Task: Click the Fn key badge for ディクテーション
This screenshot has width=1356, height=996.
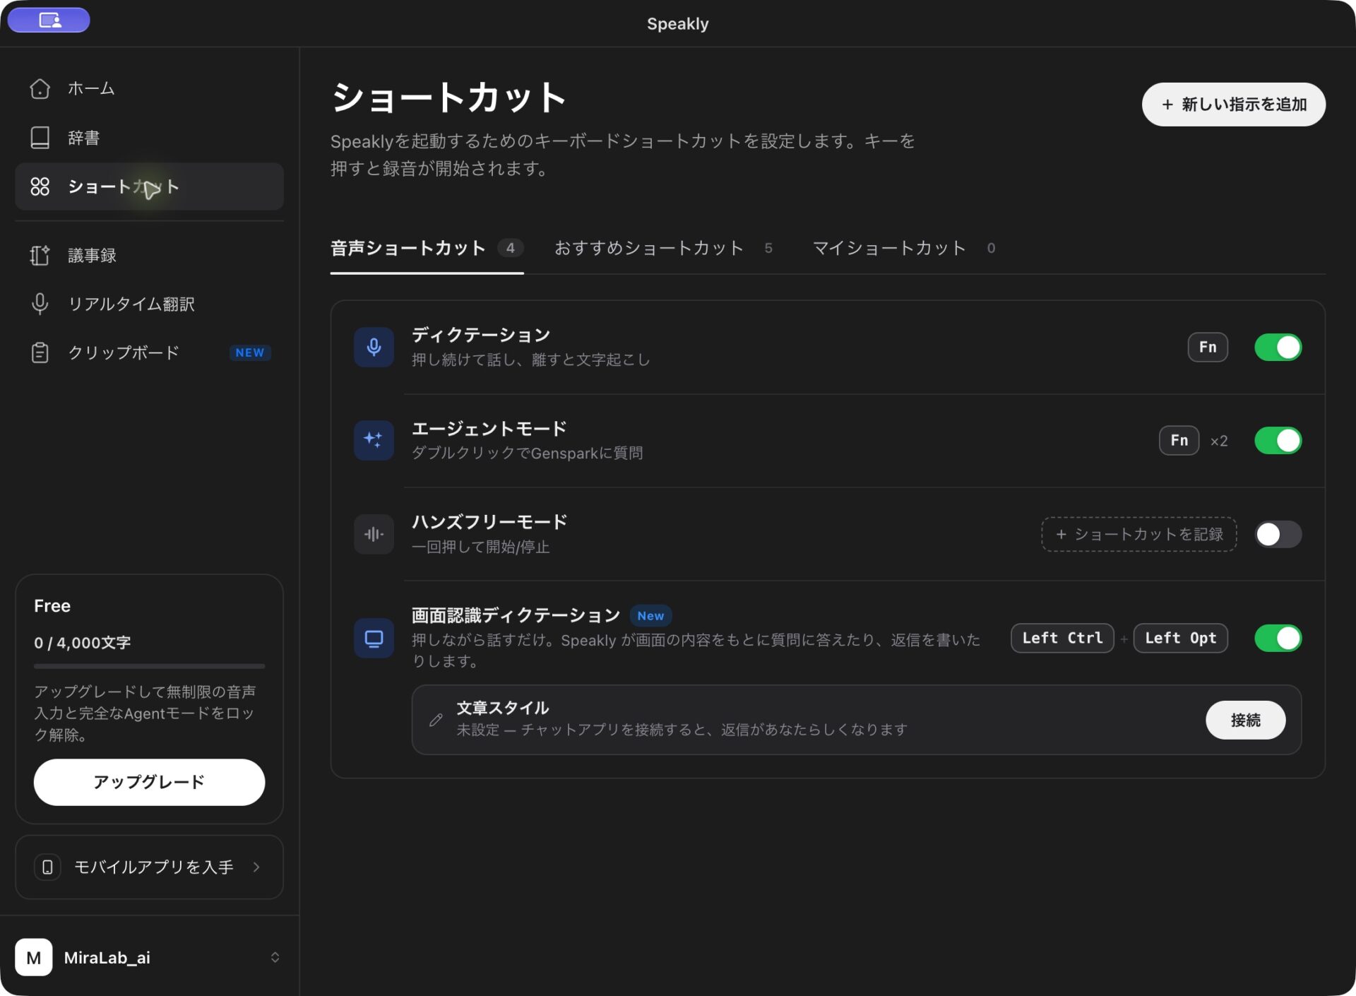Action: pos(1207,347)
